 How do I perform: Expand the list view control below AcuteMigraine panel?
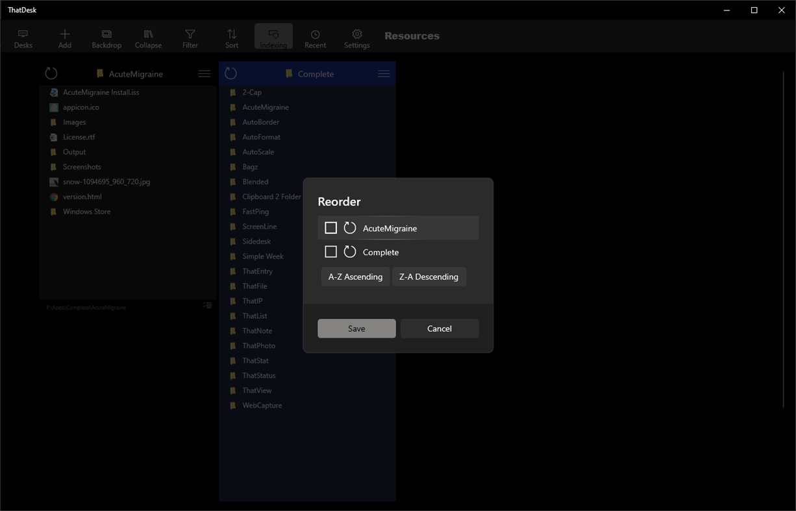tap(207, 305)
